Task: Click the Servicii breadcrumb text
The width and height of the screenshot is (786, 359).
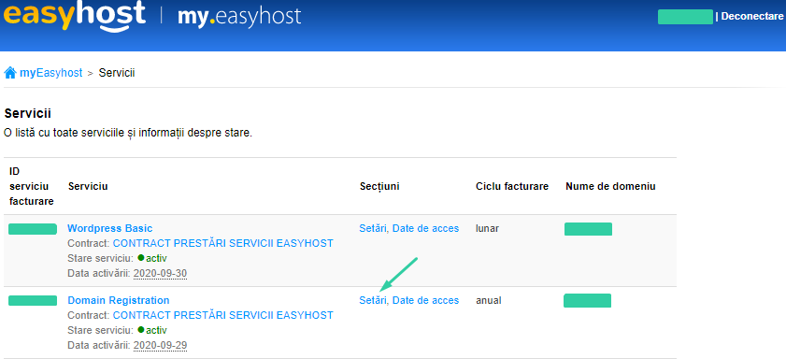Action: (x=117, y=73)
